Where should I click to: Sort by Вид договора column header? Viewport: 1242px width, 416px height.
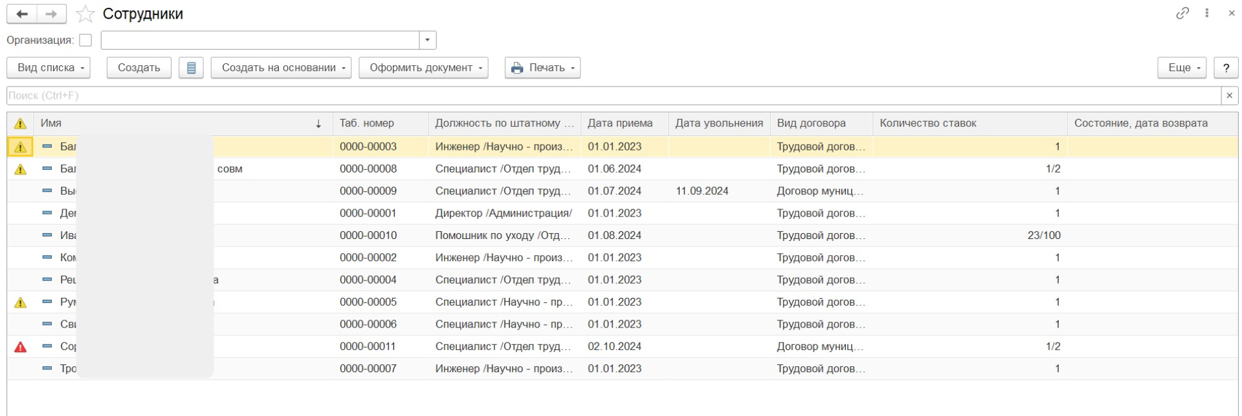821,123
